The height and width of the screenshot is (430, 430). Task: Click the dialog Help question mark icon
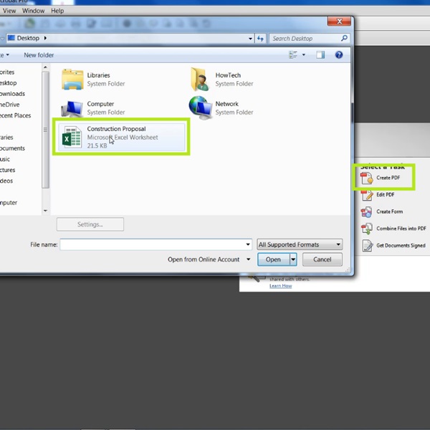pyautogui.click(x=339, y=55)
